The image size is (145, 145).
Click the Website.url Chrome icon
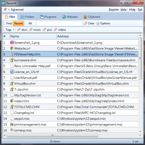(12, 49)
